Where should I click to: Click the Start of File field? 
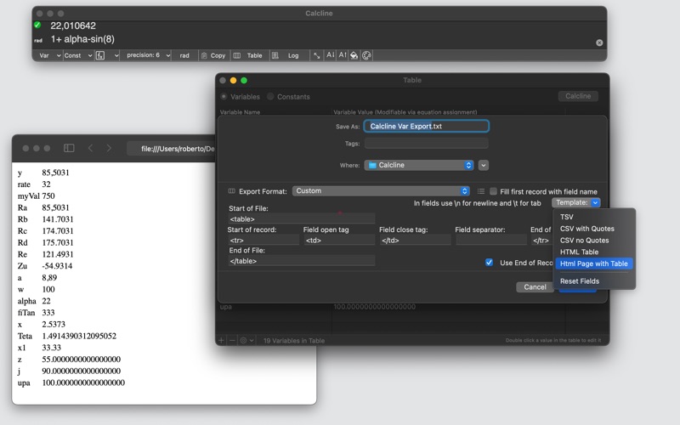coord(302,218)
